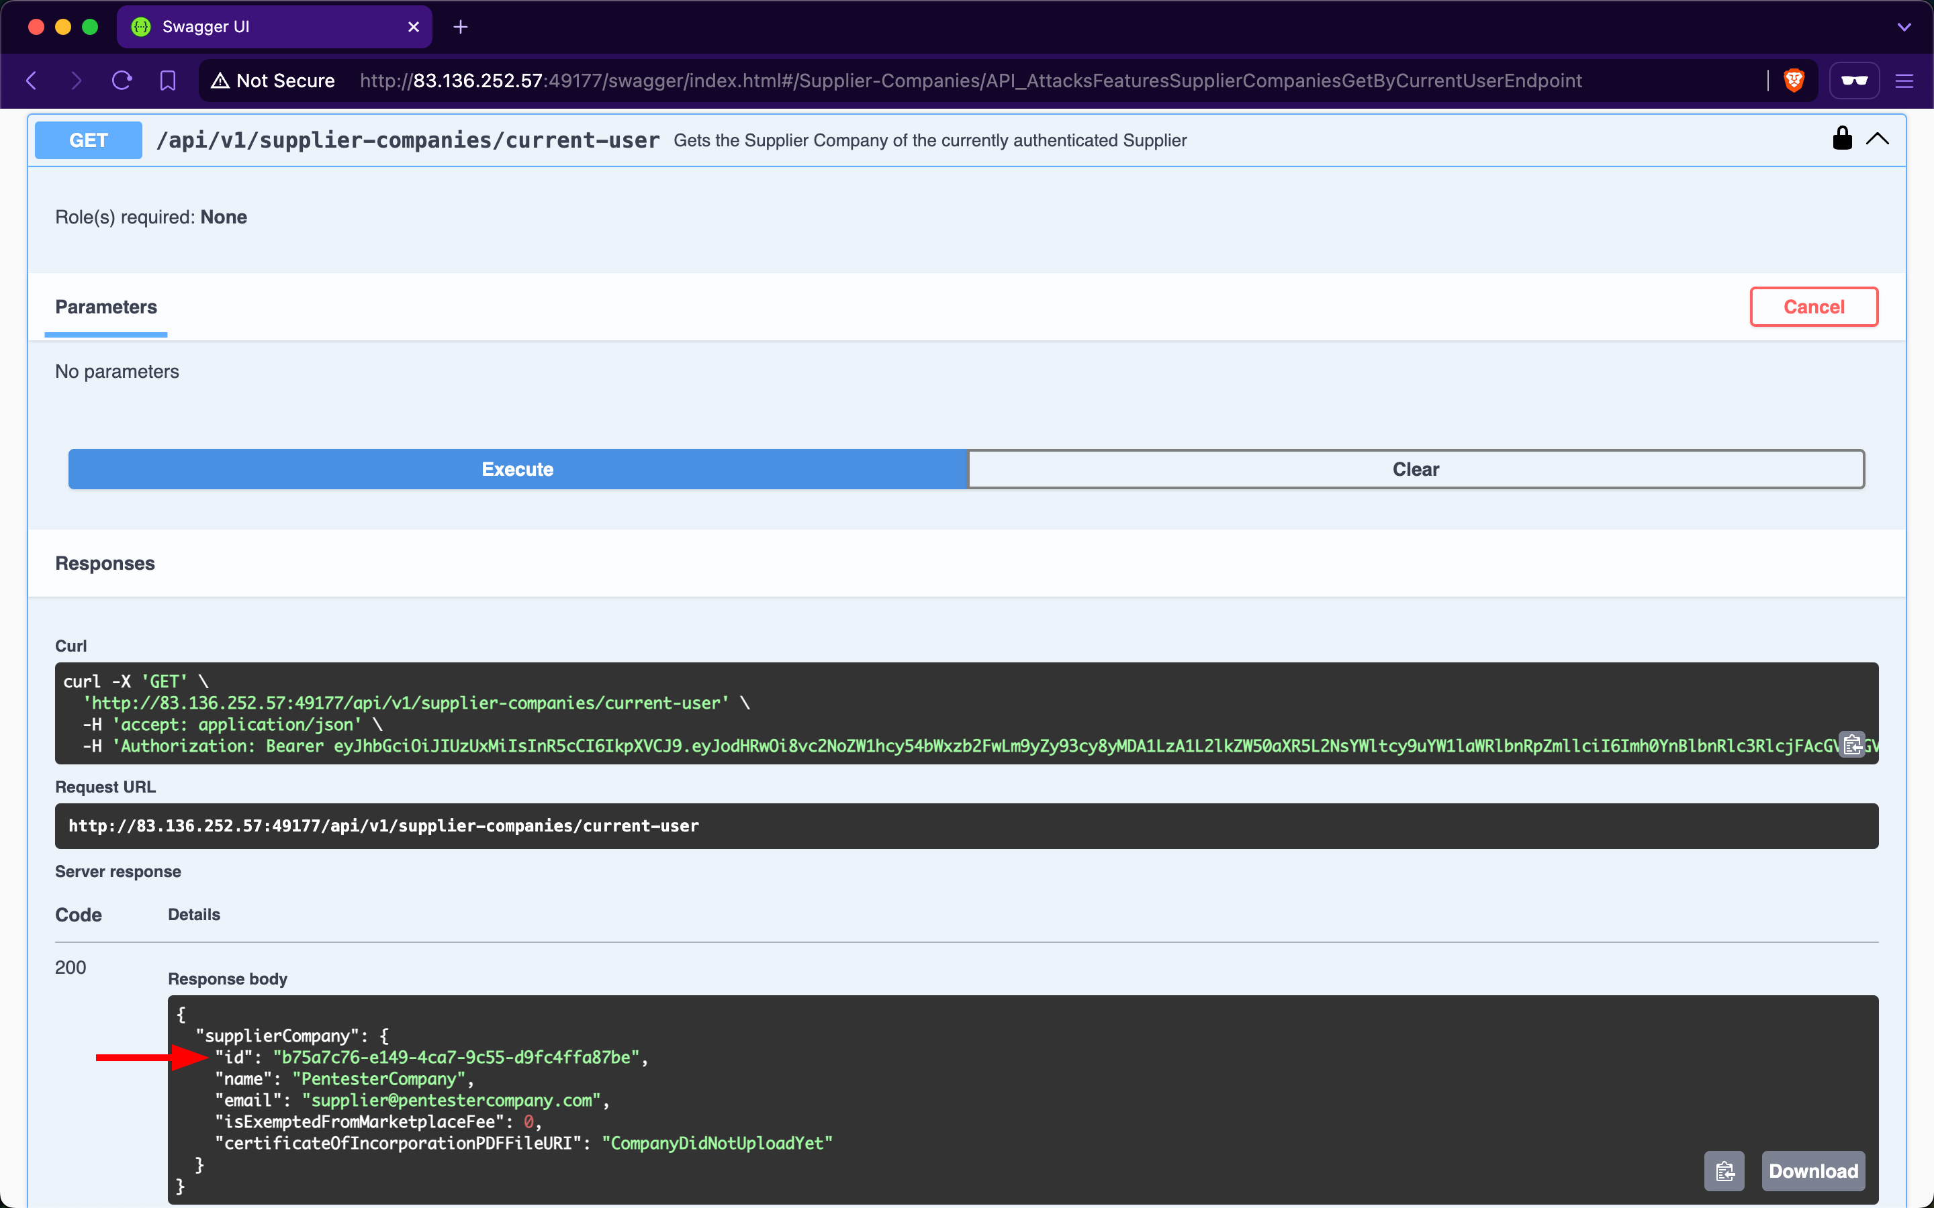The width and height of the screenshot is (1934, 1208).
Task: Click the authorization lock icon on the endpoint
Action: tap(1842, 139)
